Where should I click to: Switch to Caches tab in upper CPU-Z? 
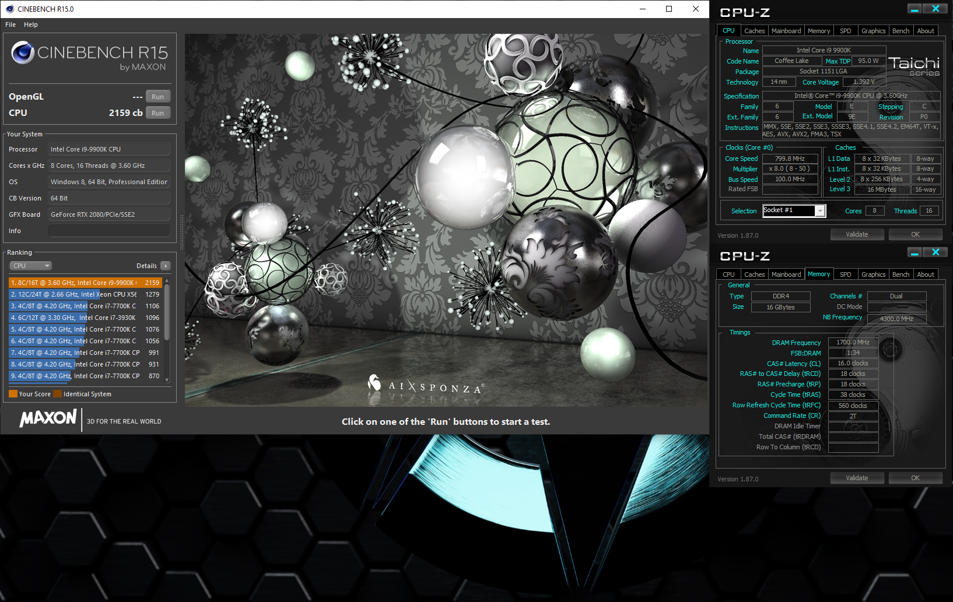coord(754,31)
